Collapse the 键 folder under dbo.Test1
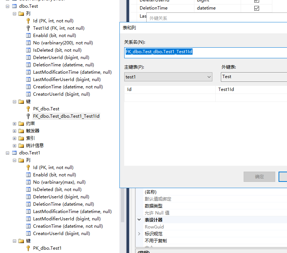 click(x=14, y=241)
